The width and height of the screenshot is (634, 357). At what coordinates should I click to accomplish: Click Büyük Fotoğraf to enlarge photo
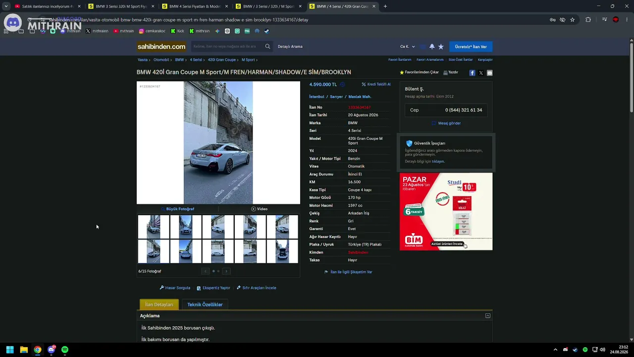click(177, 209)
